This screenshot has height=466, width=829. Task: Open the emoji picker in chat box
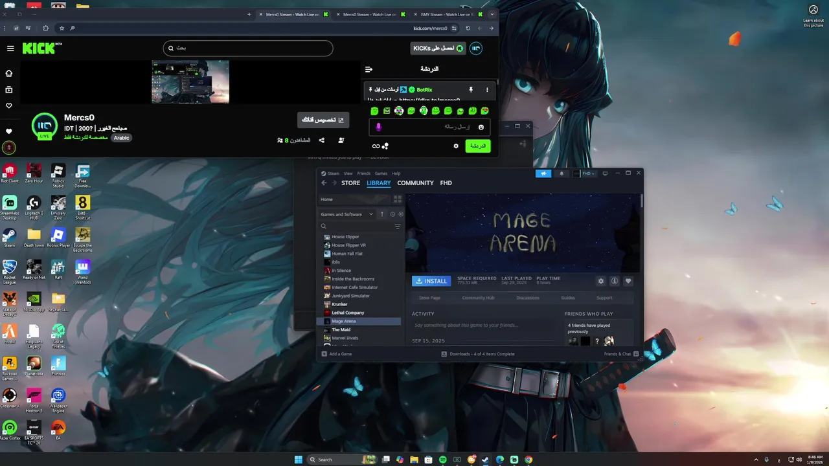click(x=481, y=127)
